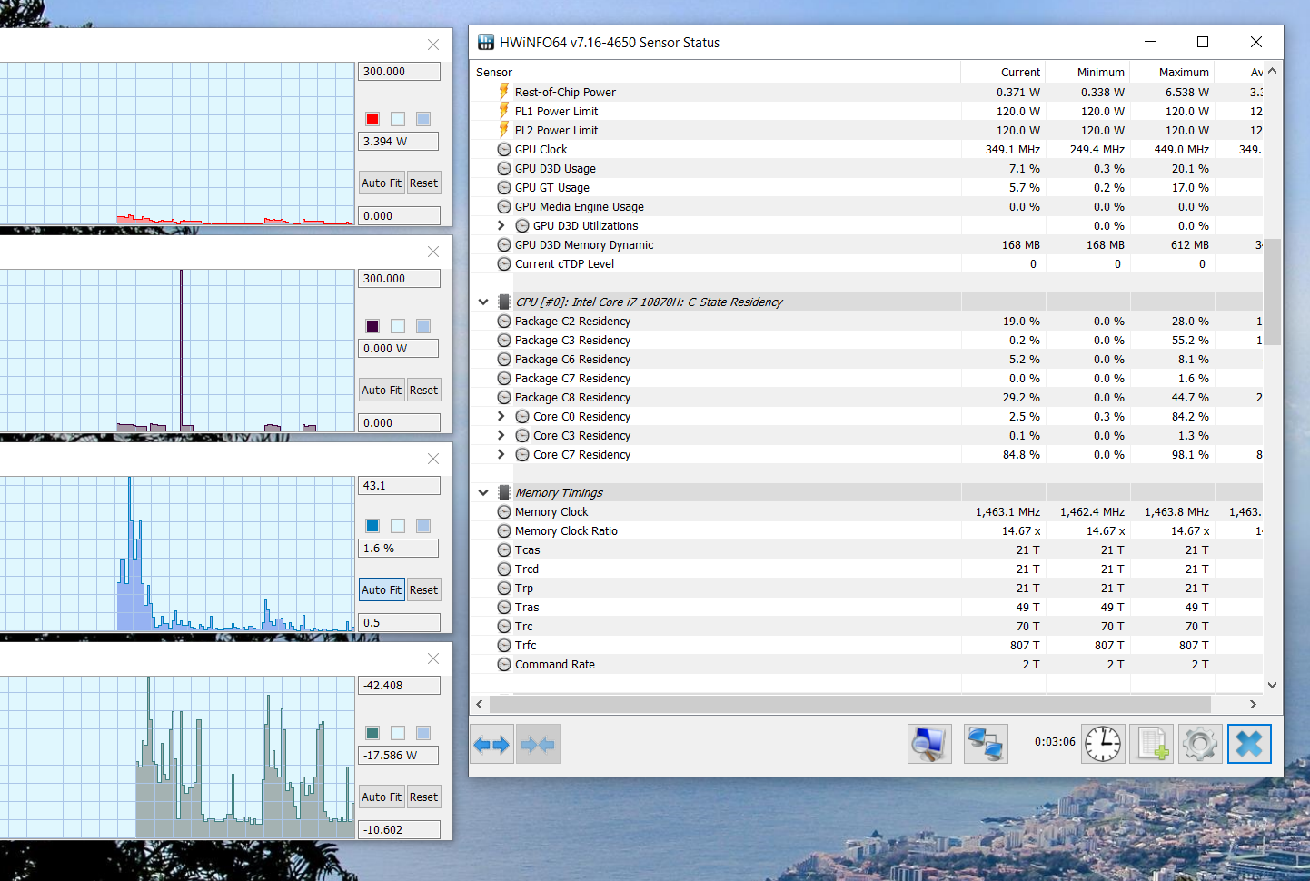This screenshot has height=881, width=1310.
Task: Click the -10.602 minimum value field
Action: tap(400, 829)
